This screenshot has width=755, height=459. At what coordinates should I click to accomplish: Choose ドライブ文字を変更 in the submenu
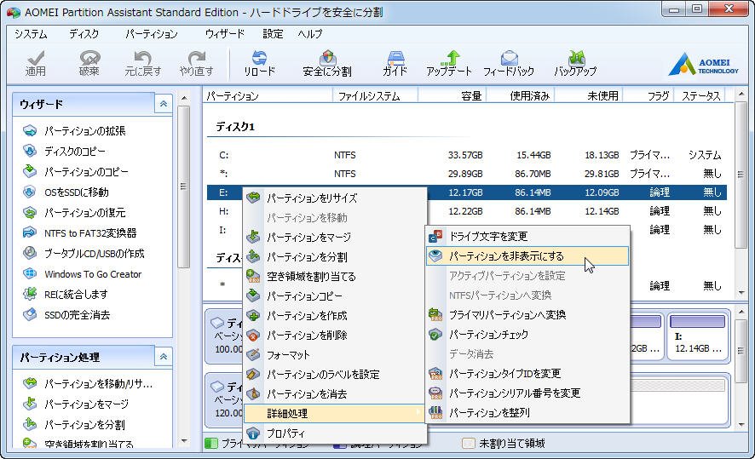point(527,236)
